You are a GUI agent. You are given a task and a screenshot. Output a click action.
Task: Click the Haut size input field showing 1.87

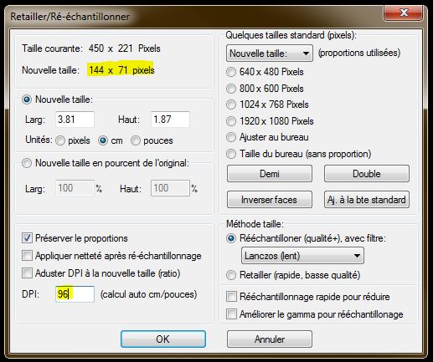tap(170, 120)
